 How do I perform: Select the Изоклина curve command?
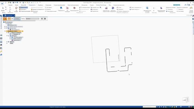coord(35,11)
